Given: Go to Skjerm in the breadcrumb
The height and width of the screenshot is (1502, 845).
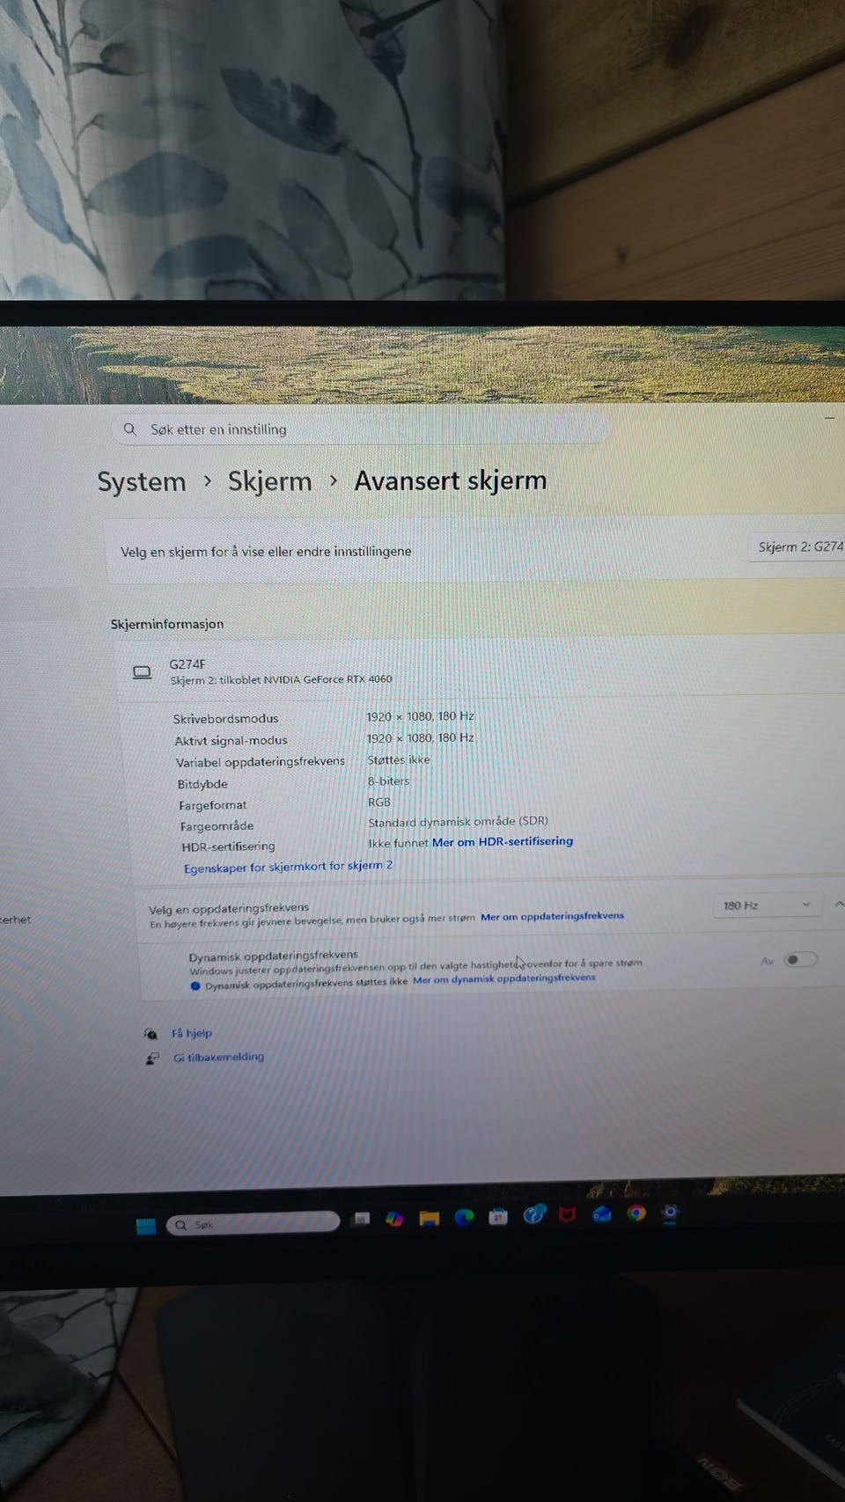Looking at the screenshot, I should [270, 481].
